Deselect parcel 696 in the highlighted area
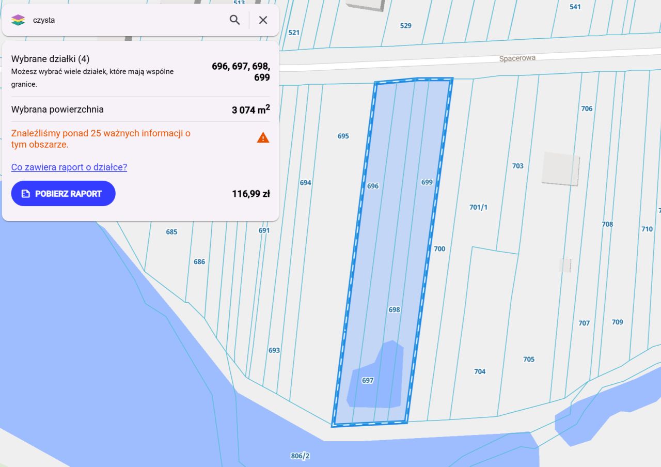Image resolution: width=661 pixels, height=467 pixels. click(x=373, y=186)
